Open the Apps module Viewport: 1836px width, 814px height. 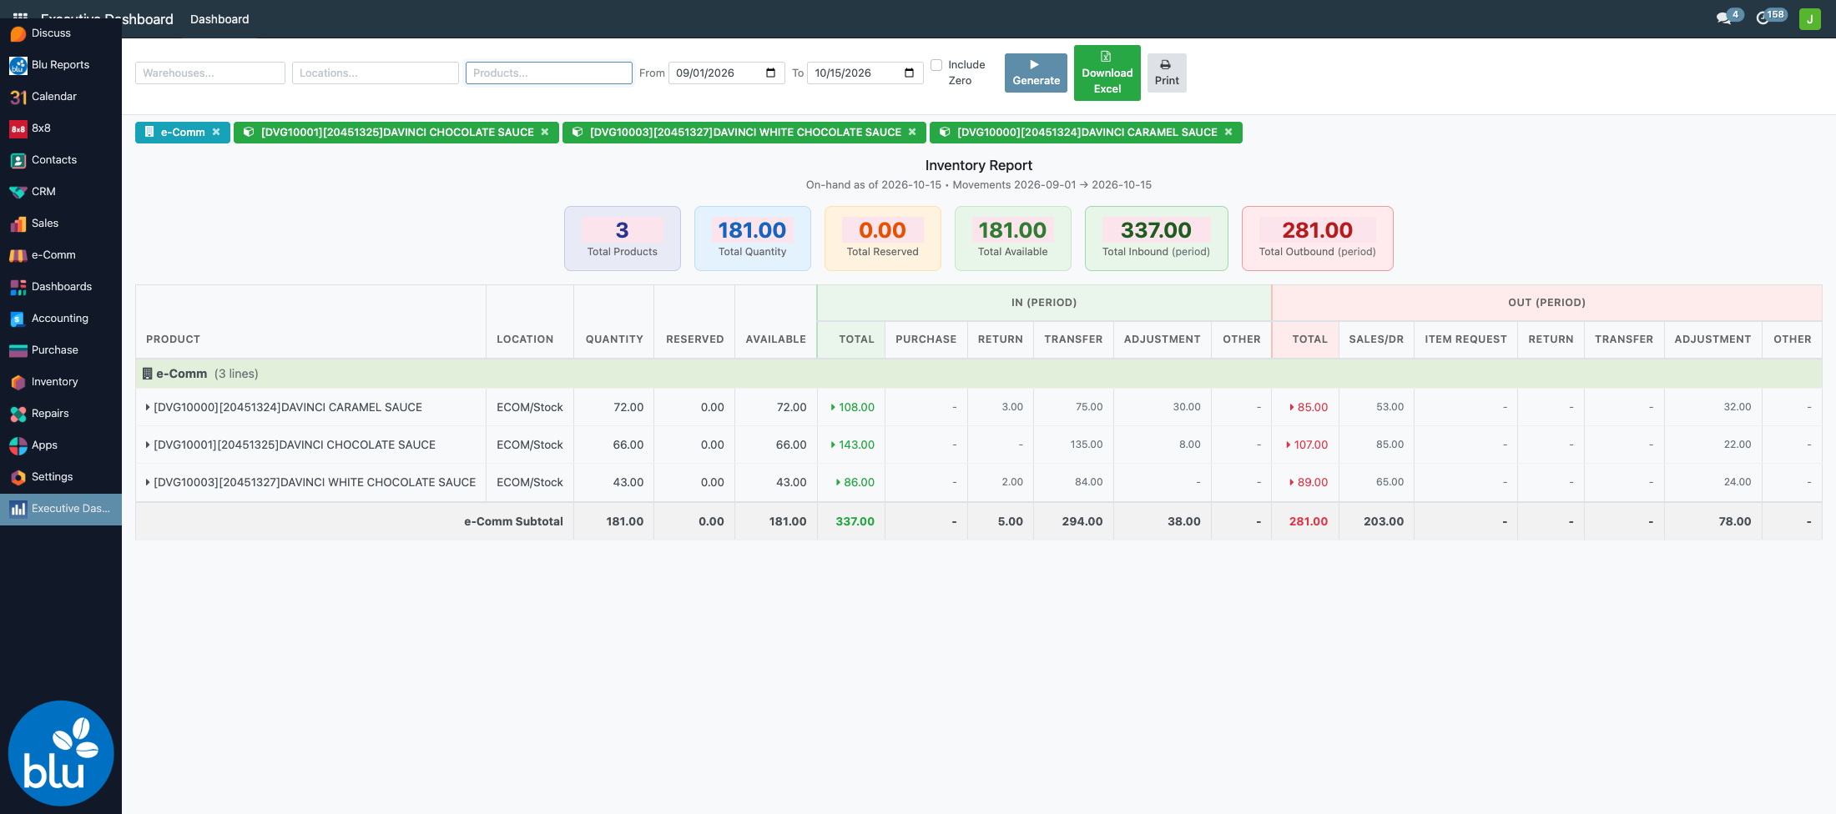(60, 445)
